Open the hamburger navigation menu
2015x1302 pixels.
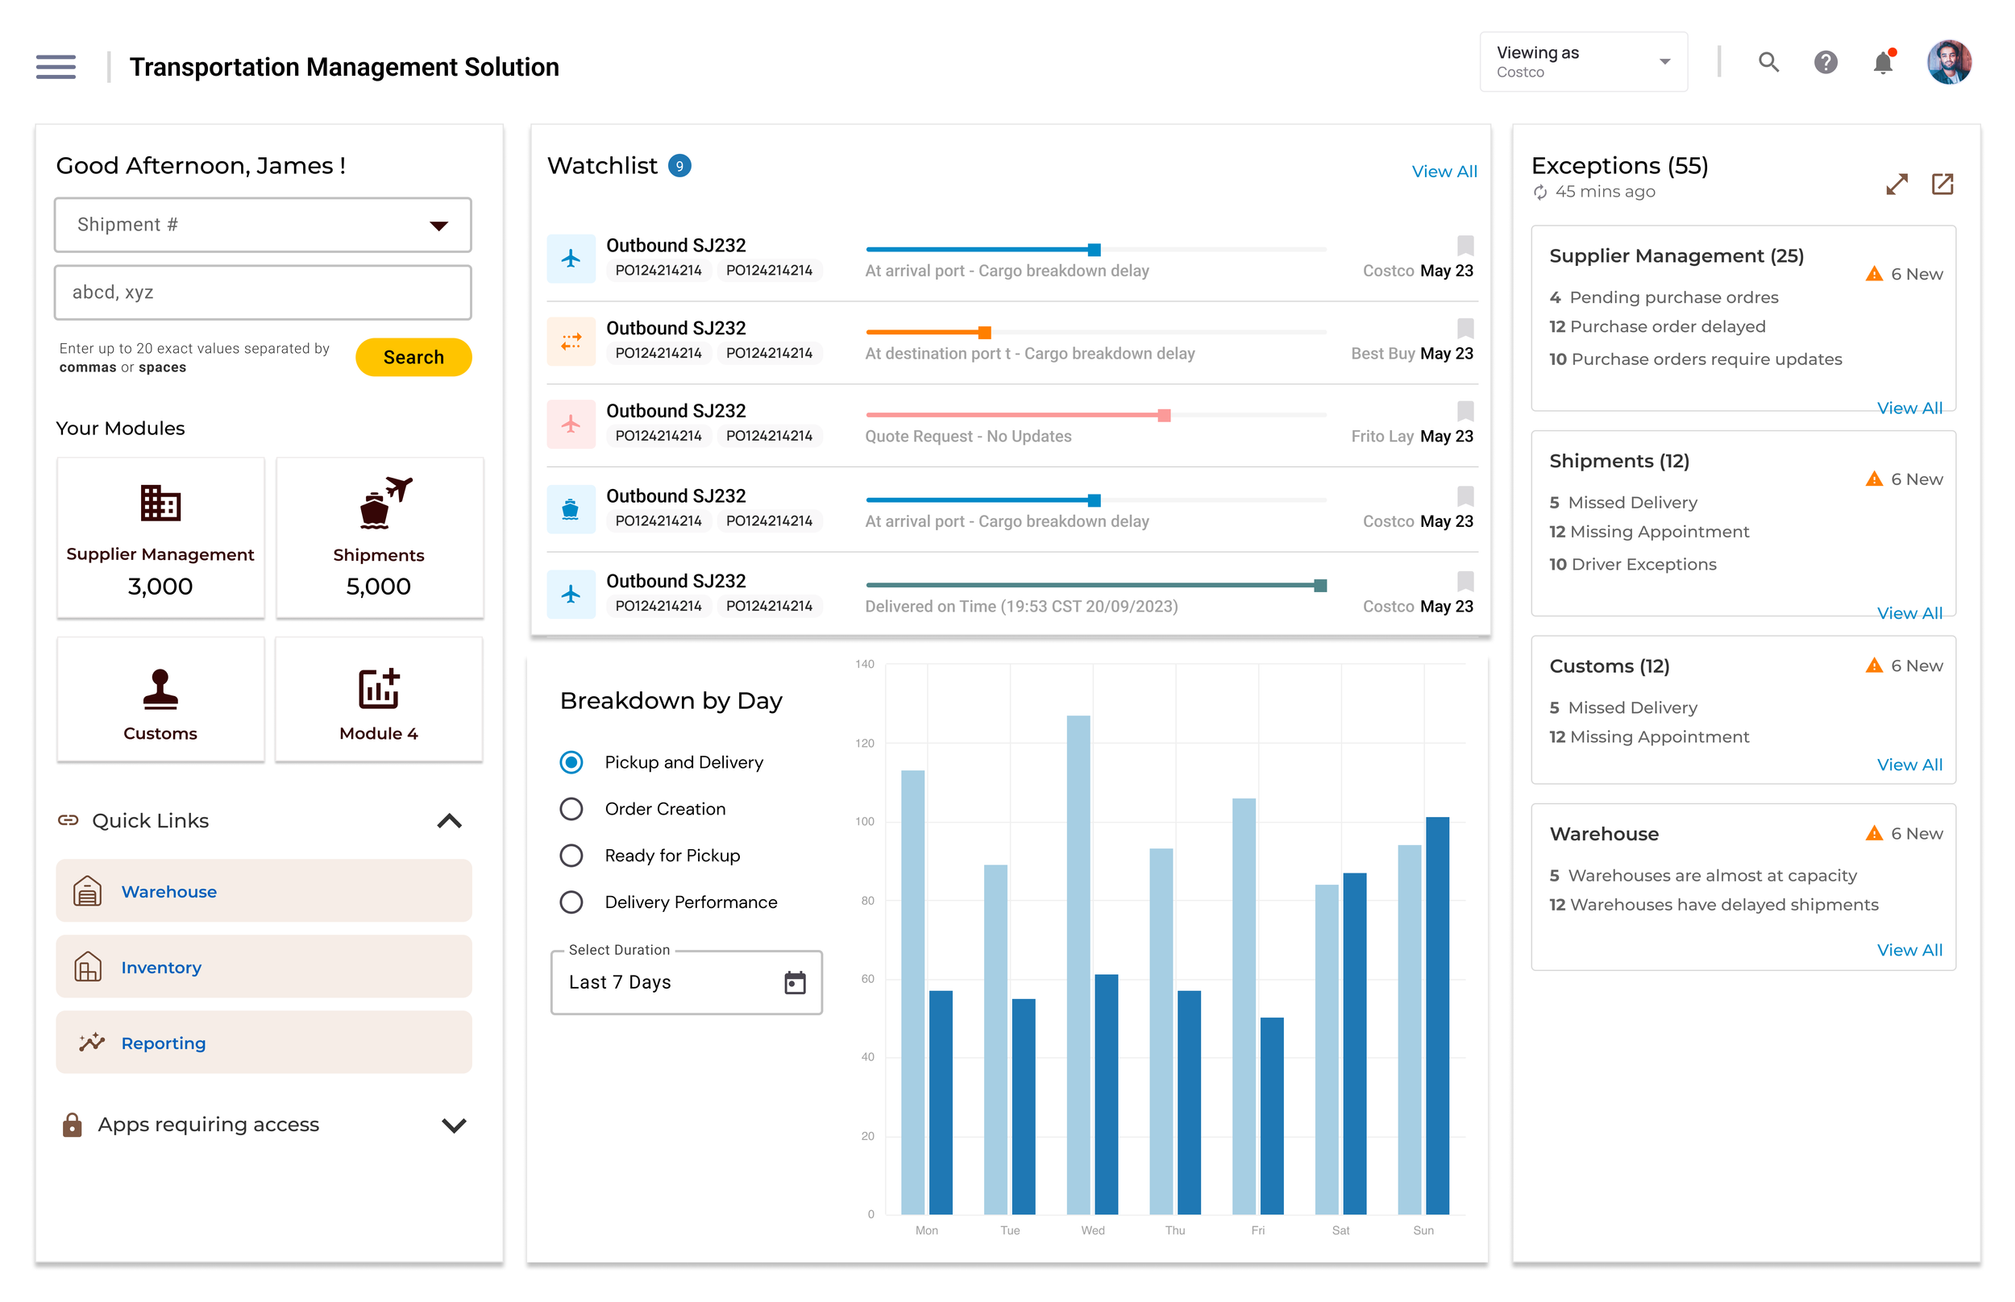(56, 66)
